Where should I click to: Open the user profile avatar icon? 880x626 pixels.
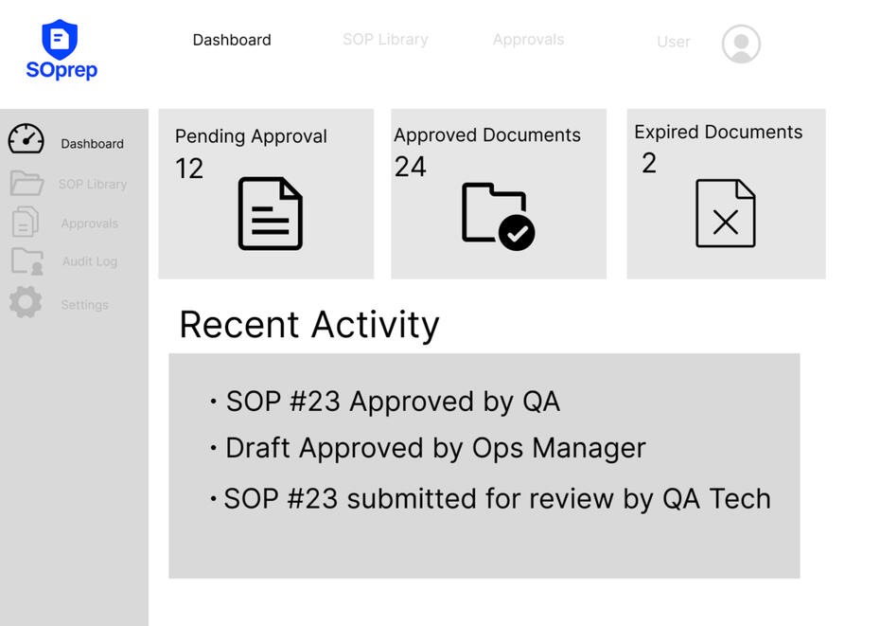pyautogui.click(x=741, y=44)
